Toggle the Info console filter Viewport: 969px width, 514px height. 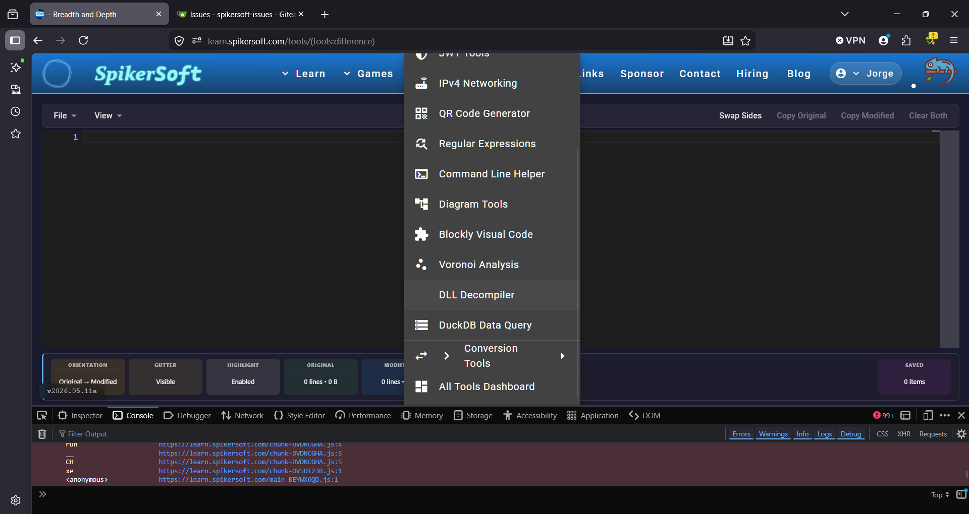[802, 434]
